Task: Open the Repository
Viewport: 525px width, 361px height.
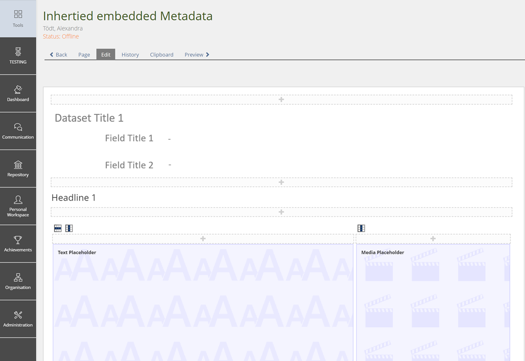Action: click(18, 168)
